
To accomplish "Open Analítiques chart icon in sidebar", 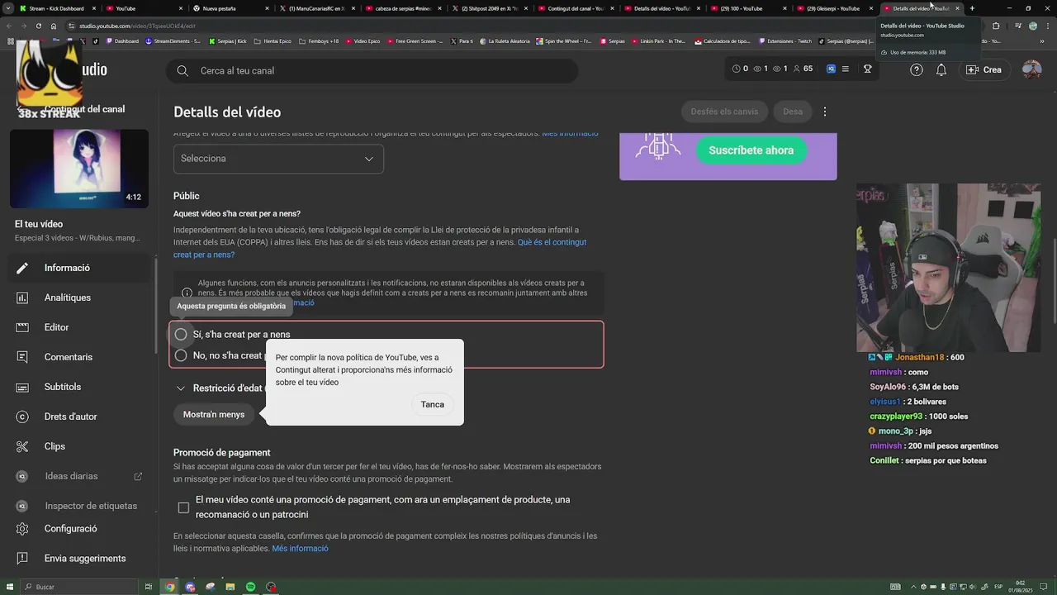I will point(22,297).
